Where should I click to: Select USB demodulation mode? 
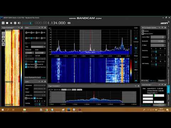[x=43, y=33]
